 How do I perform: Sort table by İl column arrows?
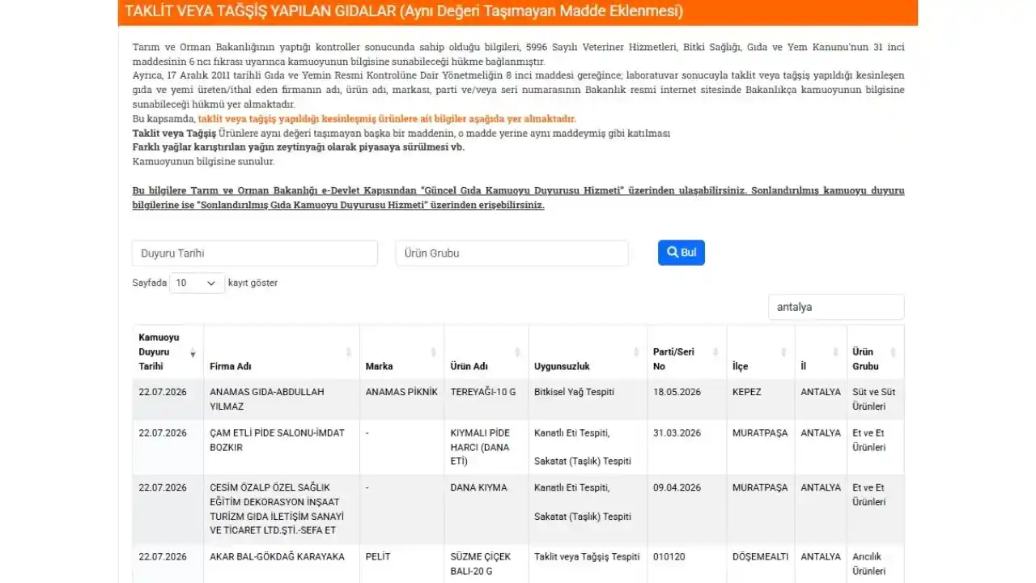pyautogui.click(x=836, y=352)
